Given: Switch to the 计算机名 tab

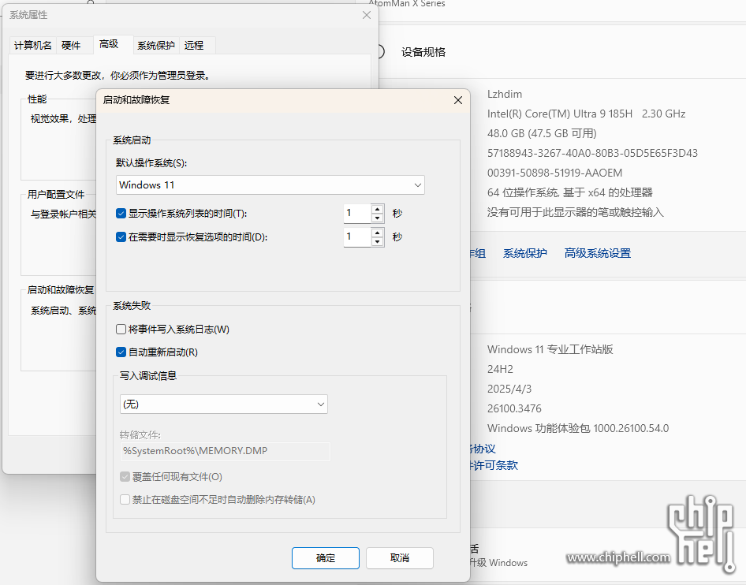Looking at the screenshot, I should (33, 45).
